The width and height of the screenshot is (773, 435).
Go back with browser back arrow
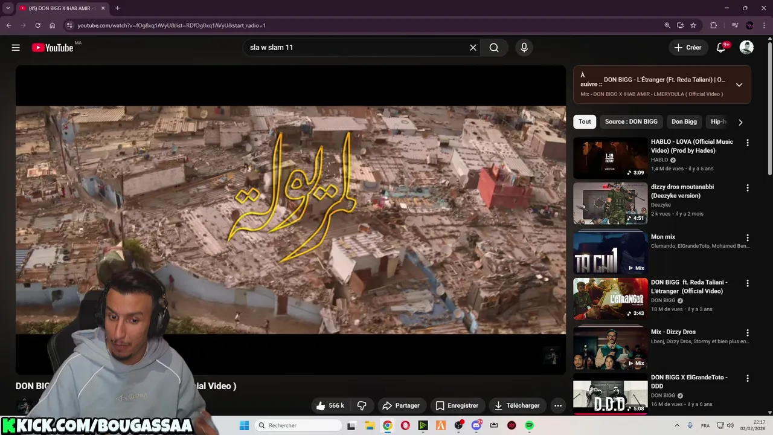tap(8, 25)
